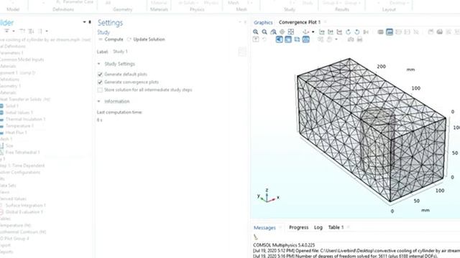Screen dimensions: 460x258
Task: Click the Surface Integration 1 node icon
Action: click(1, 206)
